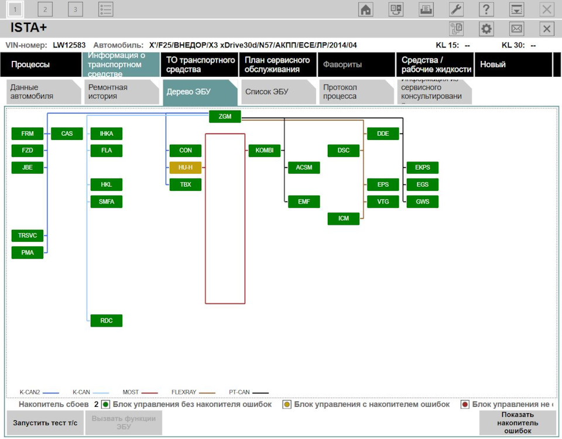Switch to Список ЭБУ subtab
This screenshot has width=562, height=439.
click(279, 92)
